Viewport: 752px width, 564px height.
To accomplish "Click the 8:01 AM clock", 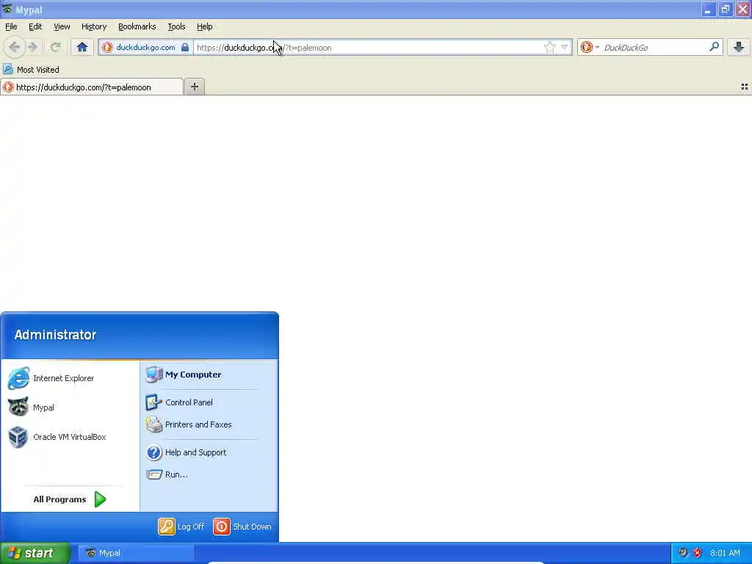I will coord(725,553).
